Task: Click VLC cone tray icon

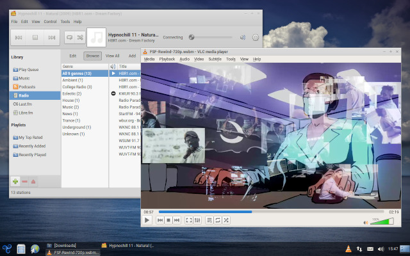Action: coord(348,249)
